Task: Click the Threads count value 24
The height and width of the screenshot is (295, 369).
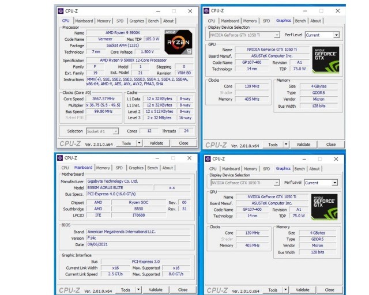Action: pyautogui.click(x=186, y=131)
